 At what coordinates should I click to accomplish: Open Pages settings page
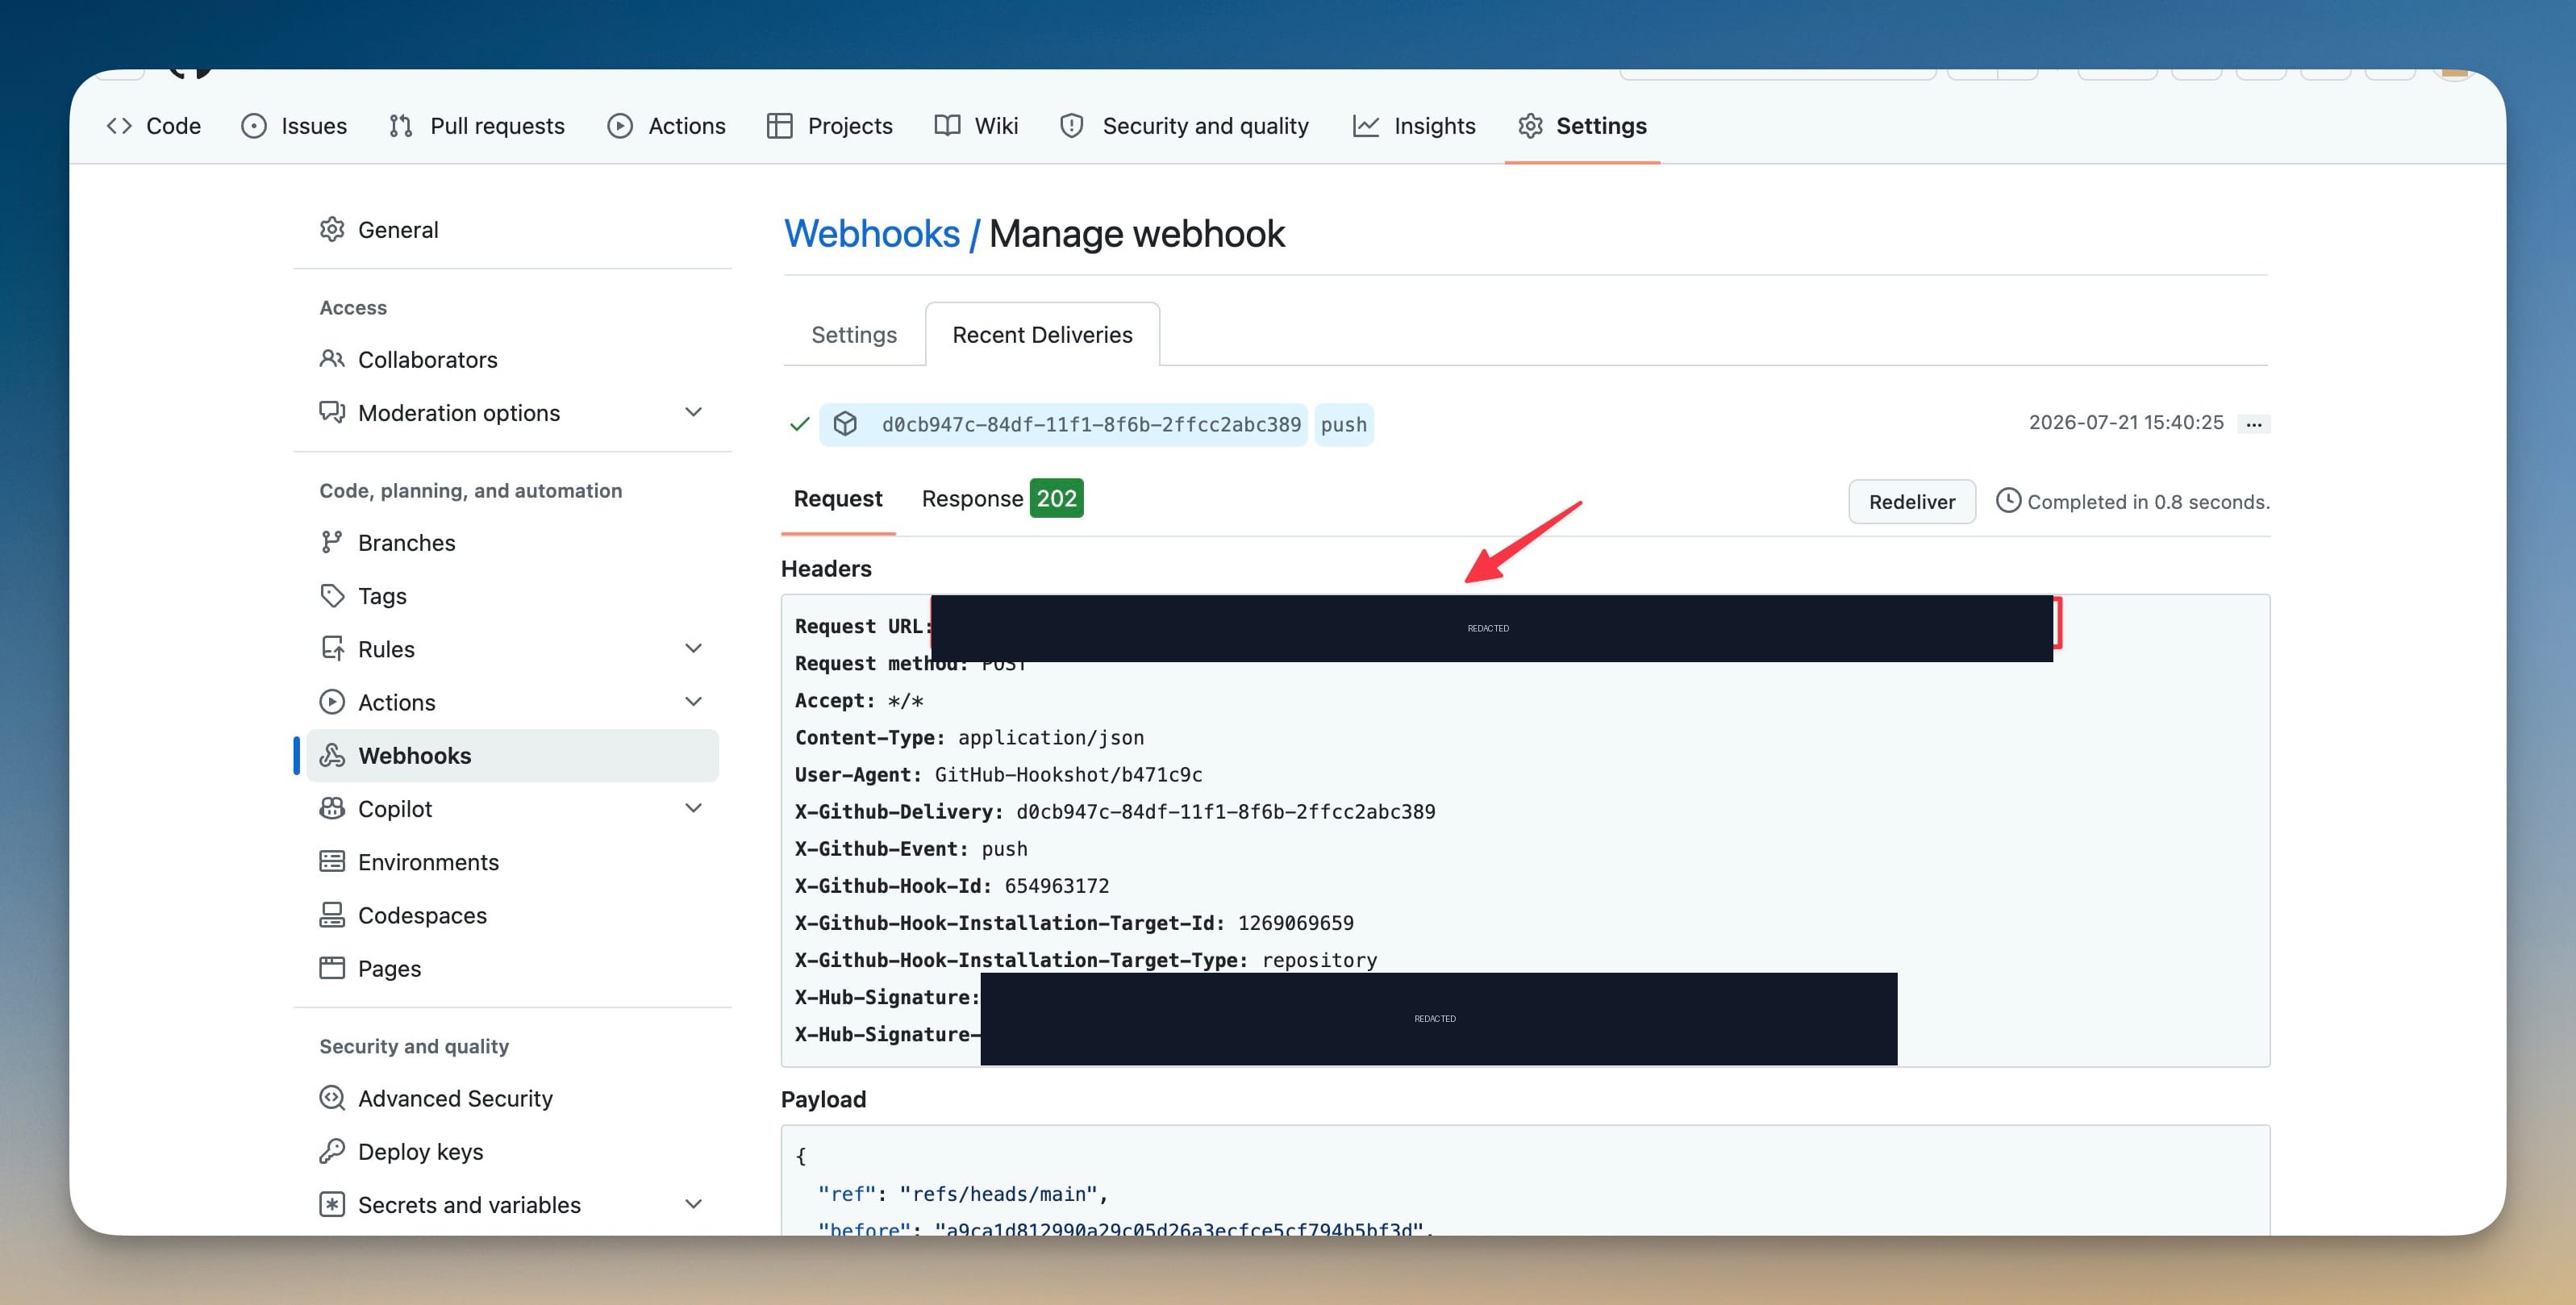[513, 968]
